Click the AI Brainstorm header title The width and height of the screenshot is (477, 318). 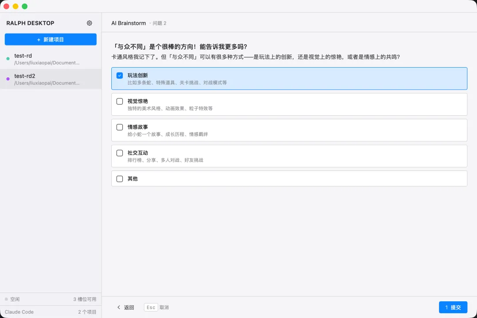[129, 23]
